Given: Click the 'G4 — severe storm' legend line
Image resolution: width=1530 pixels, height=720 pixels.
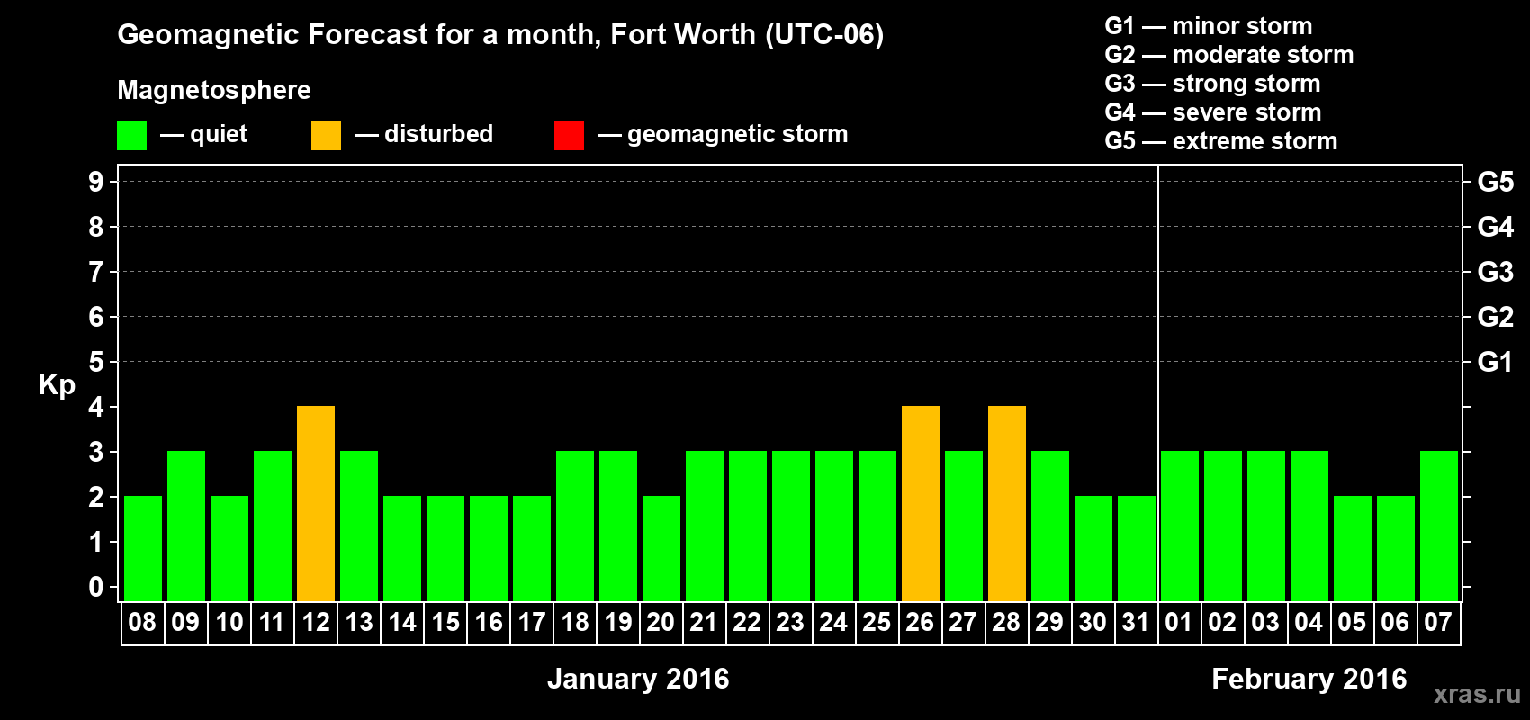Looking at the screenshot, I should click(1213, 112).
